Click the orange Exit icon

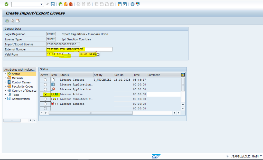pos(65,4)
